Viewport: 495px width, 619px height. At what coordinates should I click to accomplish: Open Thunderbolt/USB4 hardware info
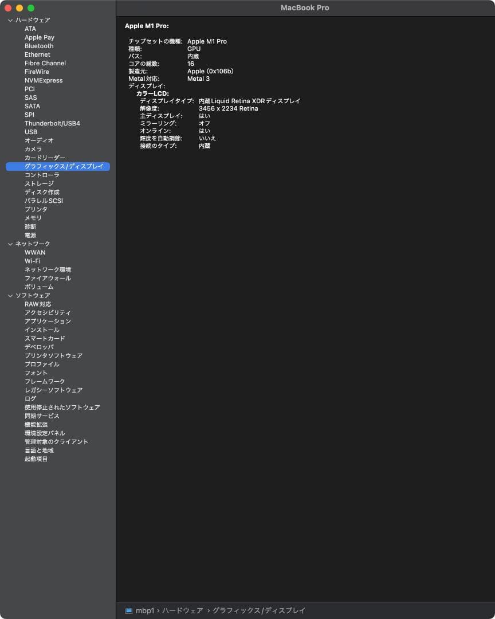point(52,123)
